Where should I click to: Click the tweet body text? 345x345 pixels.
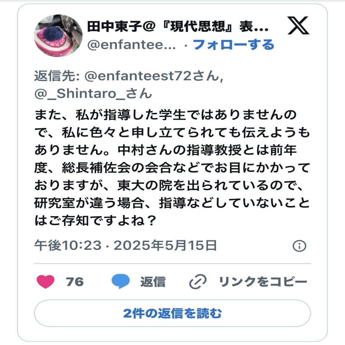pyautogui.click(x=172, y=168)
